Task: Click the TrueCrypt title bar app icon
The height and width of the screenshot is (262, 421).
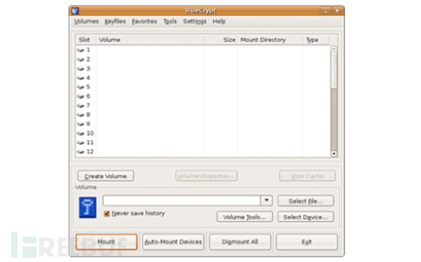Action: click(75, 11)
